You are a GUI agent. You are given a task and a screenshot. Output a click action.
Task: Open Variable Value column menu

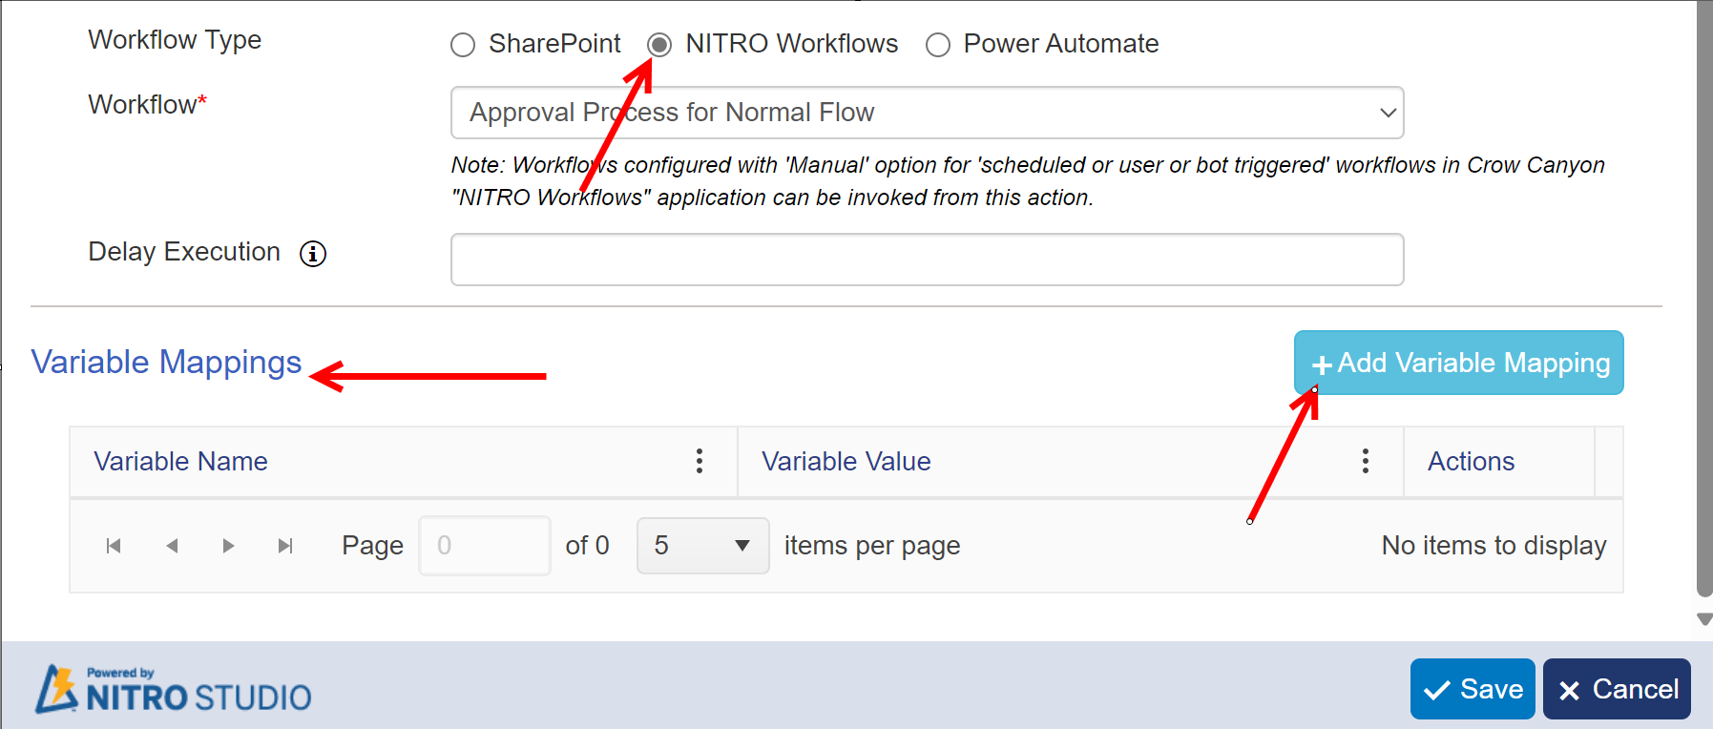click(1366, 461)
